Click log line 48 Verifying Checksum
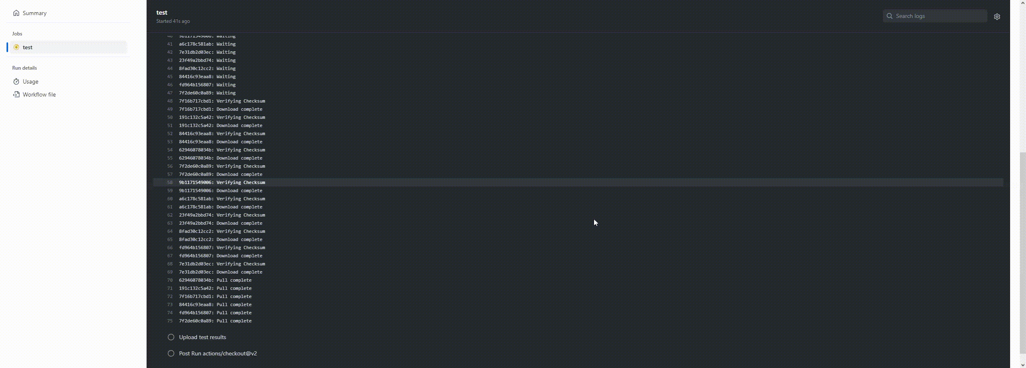The image size is (1026, 368). click(x=222, y=101)
